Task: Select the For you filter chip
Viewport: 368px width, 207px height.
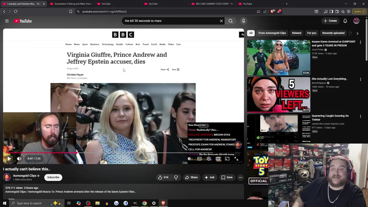Action: click(312, 33)
